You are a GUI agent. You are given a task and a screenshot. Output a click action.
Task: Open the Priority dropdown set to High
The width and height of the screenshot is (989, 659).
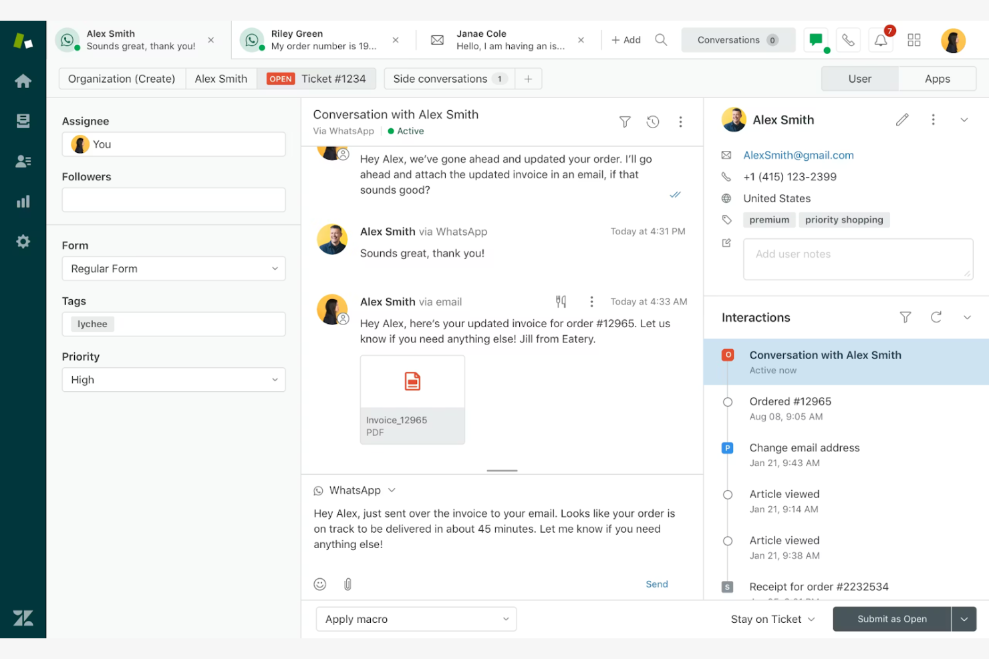click(173, 379)
